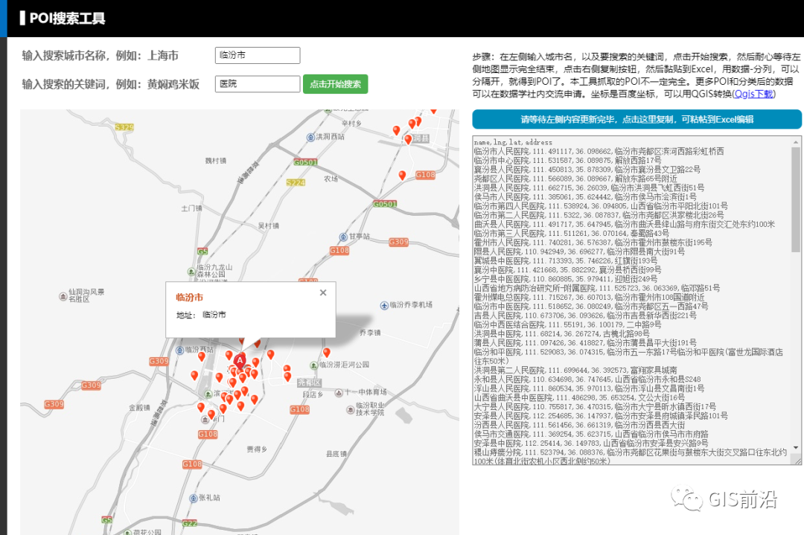The image size is (804, 535).
Task: Click the 临汾市人民医院 result line
Action: pos(599,151)
